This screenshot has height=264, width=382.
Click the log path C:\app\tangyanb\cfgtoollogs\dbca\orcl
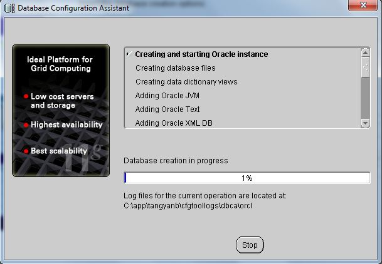[x=188, y=206]
